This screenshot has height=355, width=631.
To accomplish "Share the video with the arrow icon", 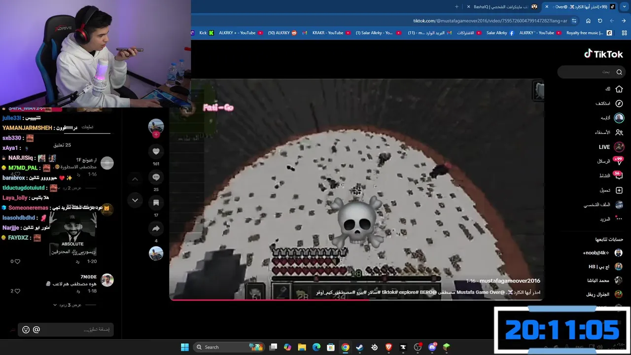I will coord(156,228).
